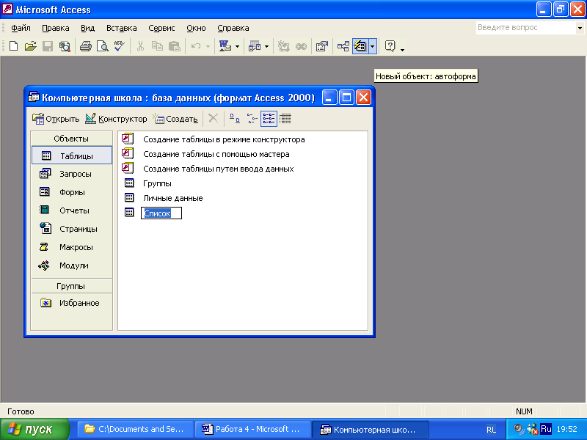Click the Введите вопрос help box
This screenshot has height=440, width=587.
[525, 28]
